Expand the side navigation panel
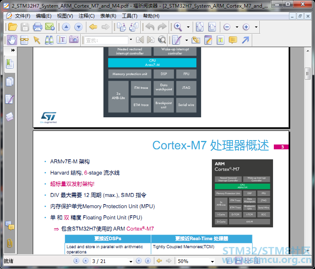 tap(13, 50)
